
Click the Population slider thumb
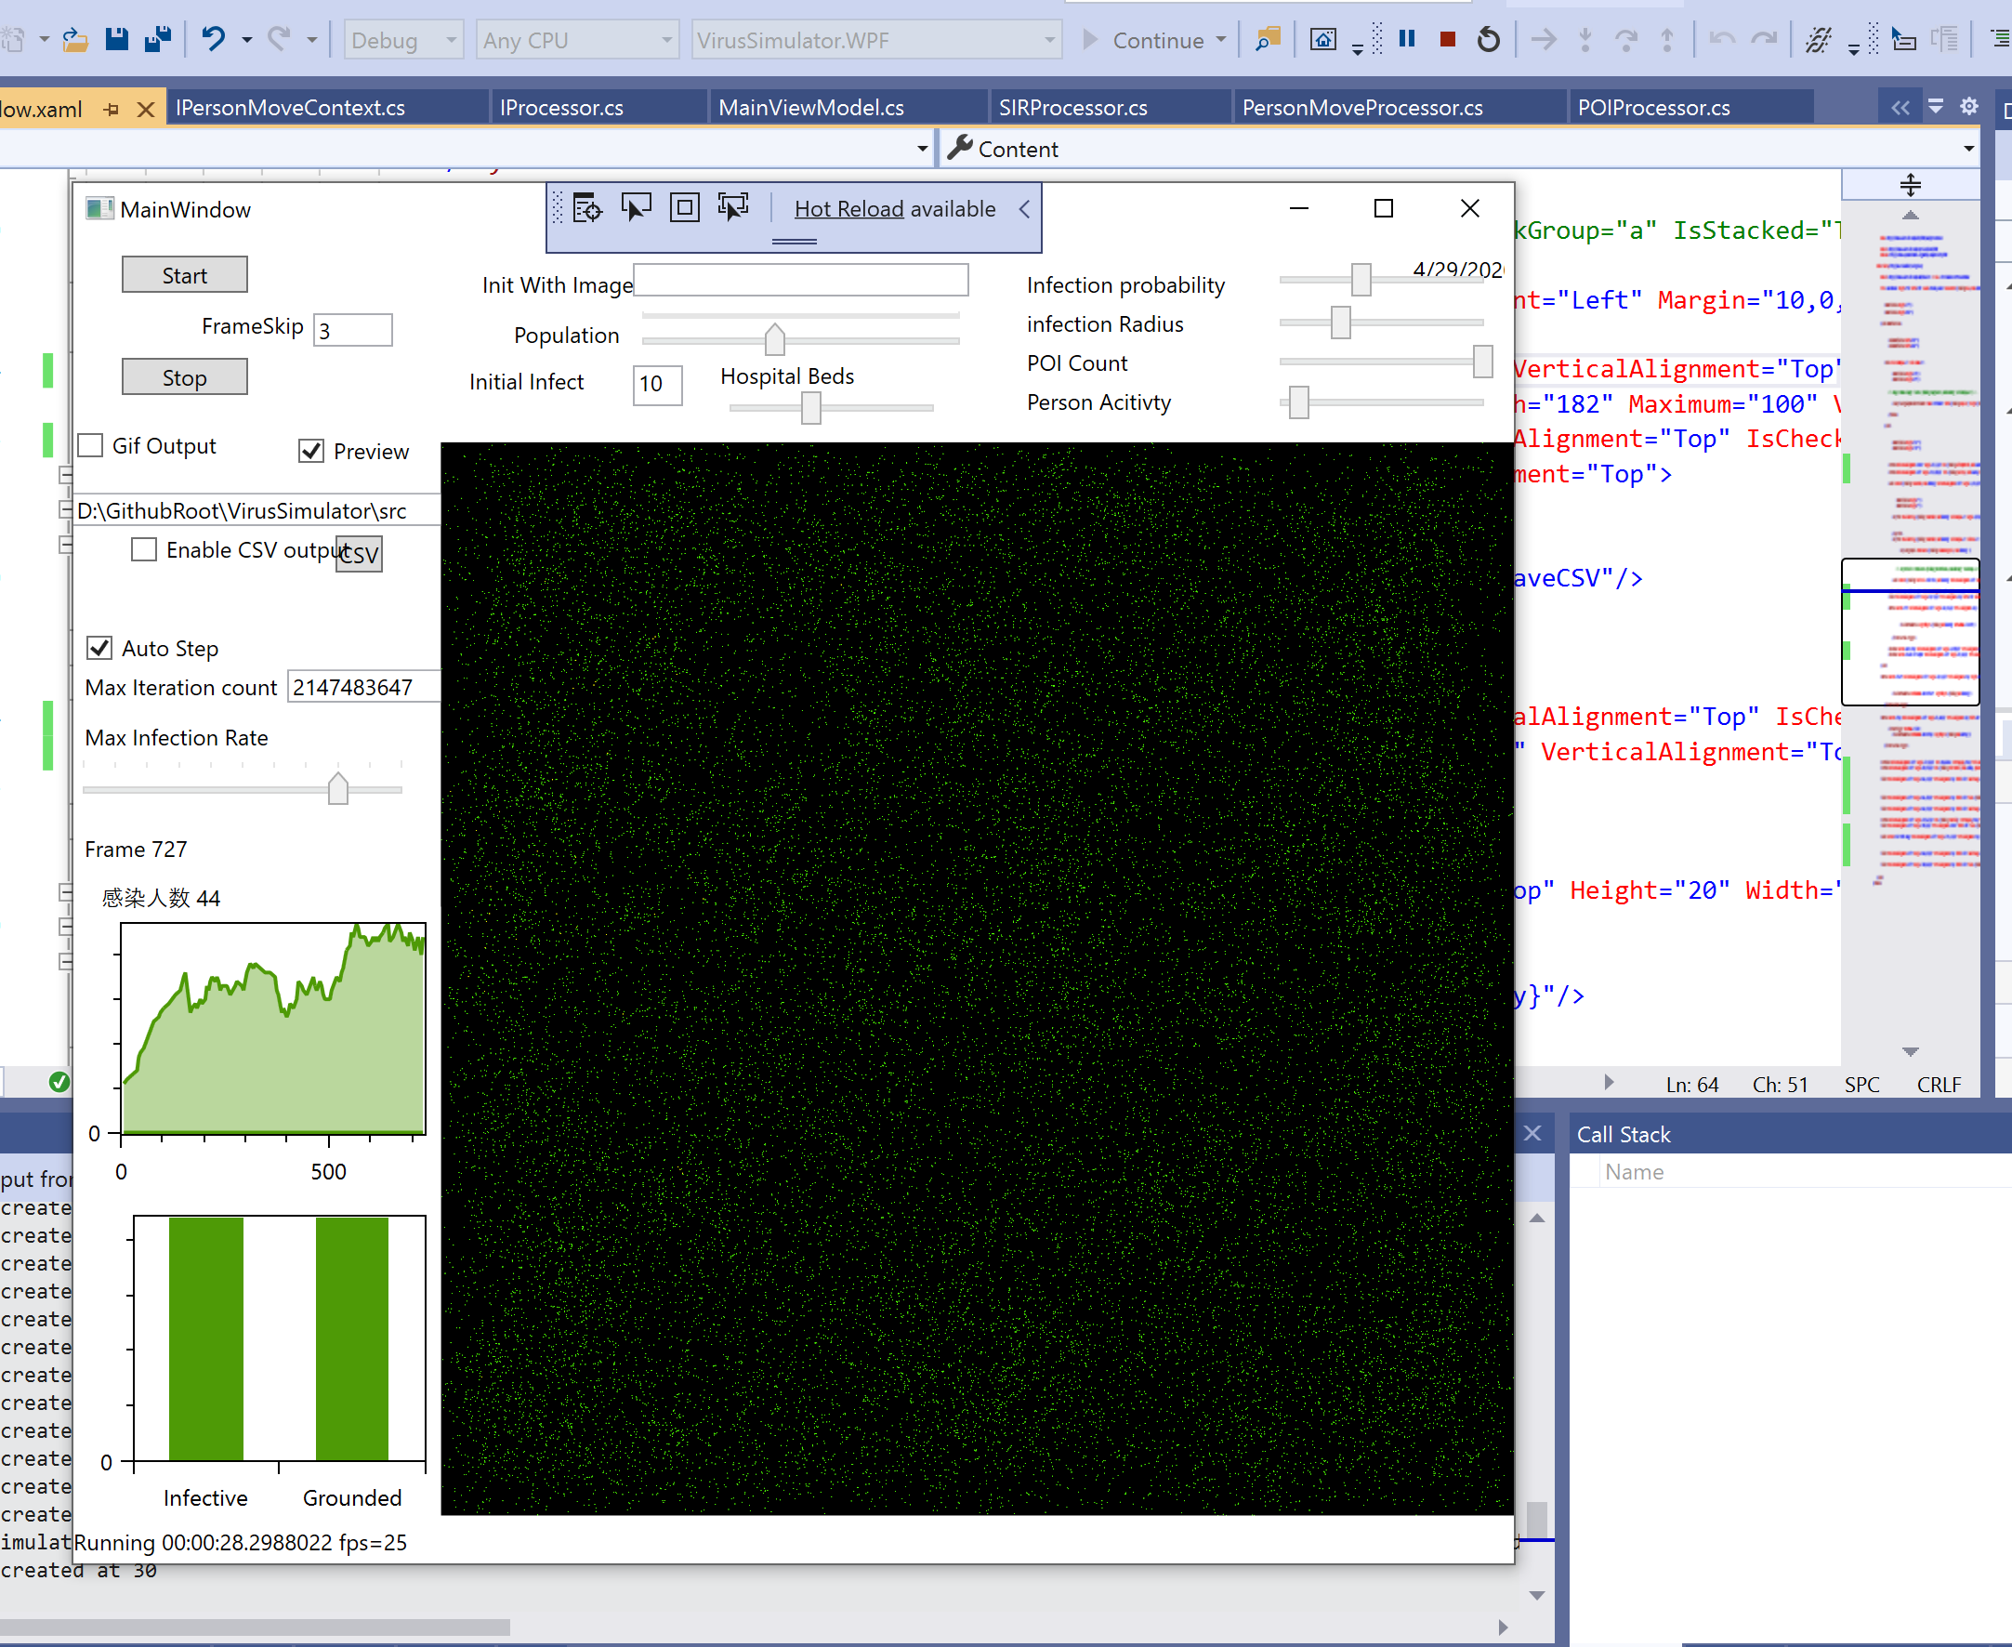click(x=775, y=338)
